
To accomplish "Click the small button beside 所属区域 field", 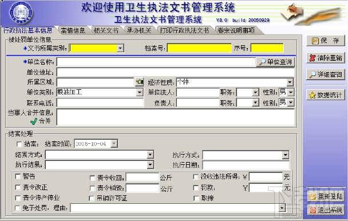I will [x=140, y=82].
